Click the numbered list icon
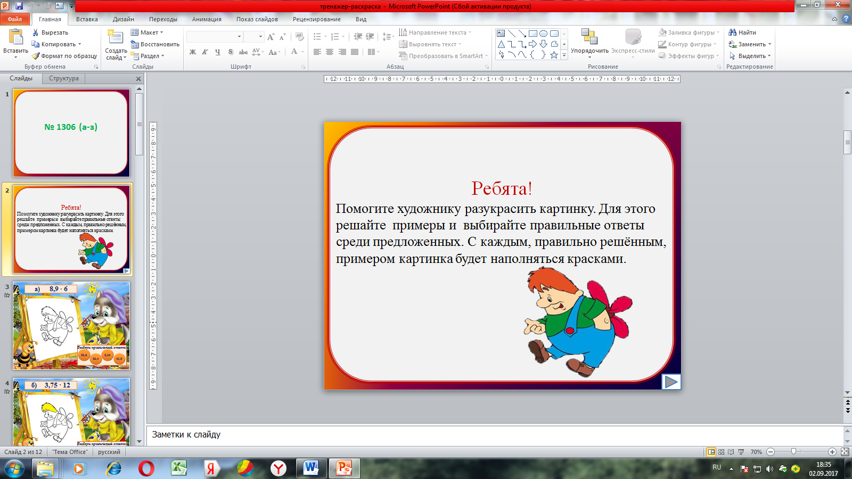The width and height of the screenshot is (852, 479). tap(334, 37)
